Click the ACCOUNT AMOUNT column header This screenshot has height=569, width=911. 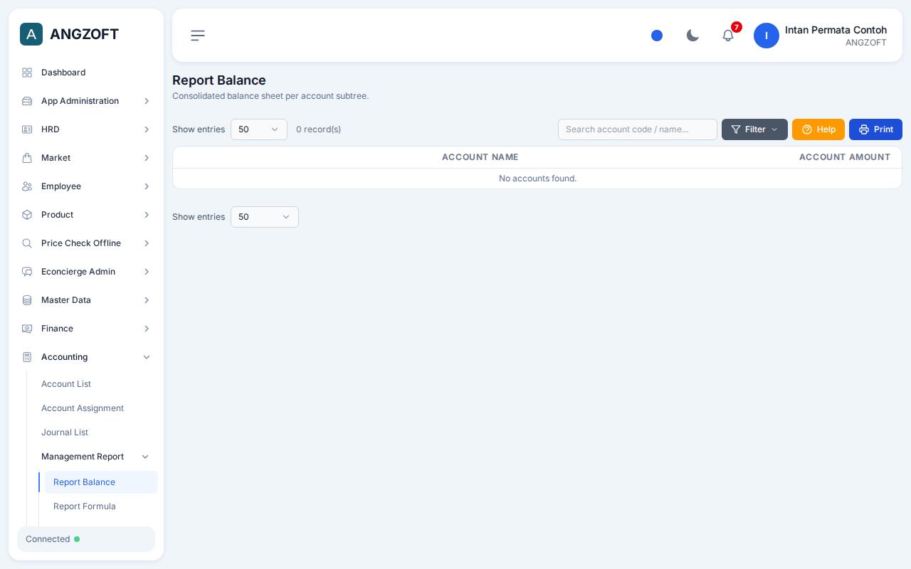pos(845,157)
